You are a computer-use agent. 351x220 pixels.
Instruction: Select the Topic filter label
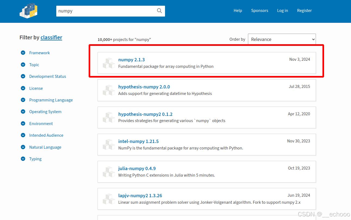pos(34,65)
